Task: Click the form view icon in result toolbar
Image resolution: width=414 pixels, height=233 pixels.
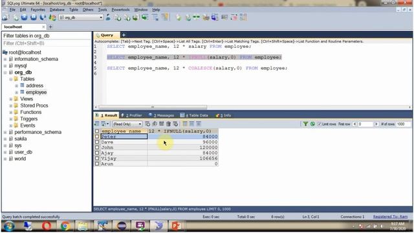Action: pos(191,124)
